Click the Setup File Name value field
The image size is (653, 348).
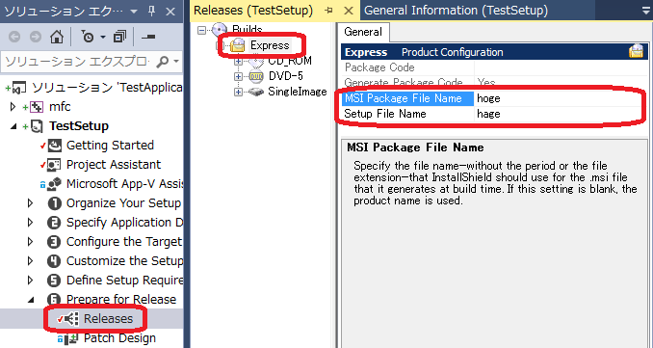coord(558,114)
